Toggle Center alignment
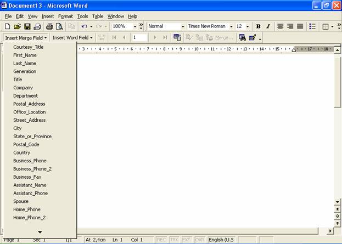 click(x=280, y=26)
